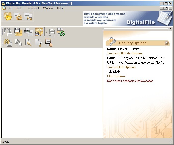
Task: Click the binoculars find icon
Action: click(x=8, y=42)
